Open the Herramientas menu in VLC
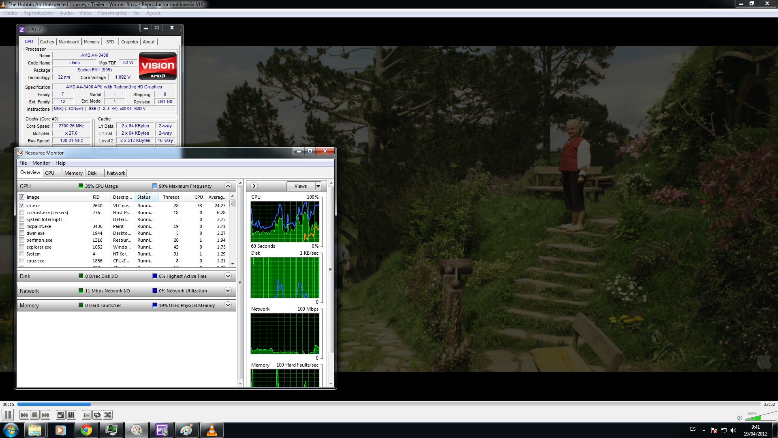This screenshot has width=778, height=438. [112, 13]
